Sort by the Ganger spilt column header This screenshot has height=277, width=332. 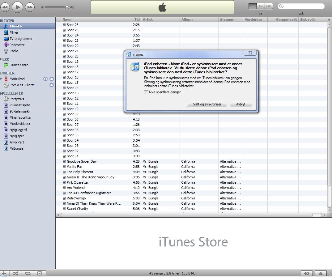click(x=283, y=19)
